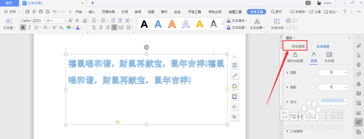Click the Increase Indent icon
Viewport: 364px width, 139px height.
[120, 20]
